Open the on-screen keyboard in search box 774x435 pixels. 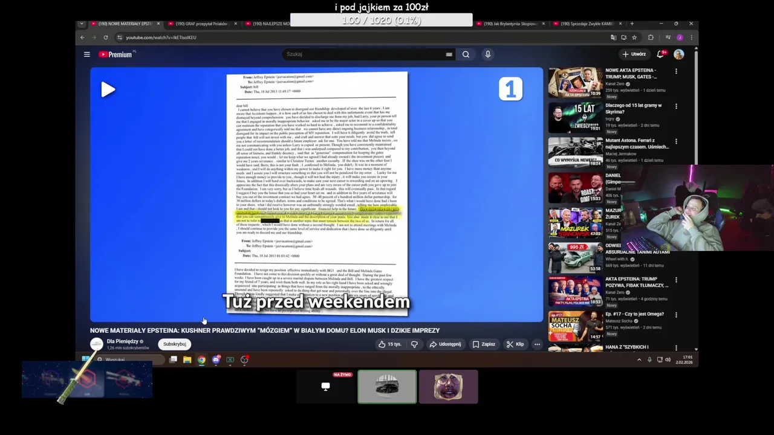pos(449,54)
